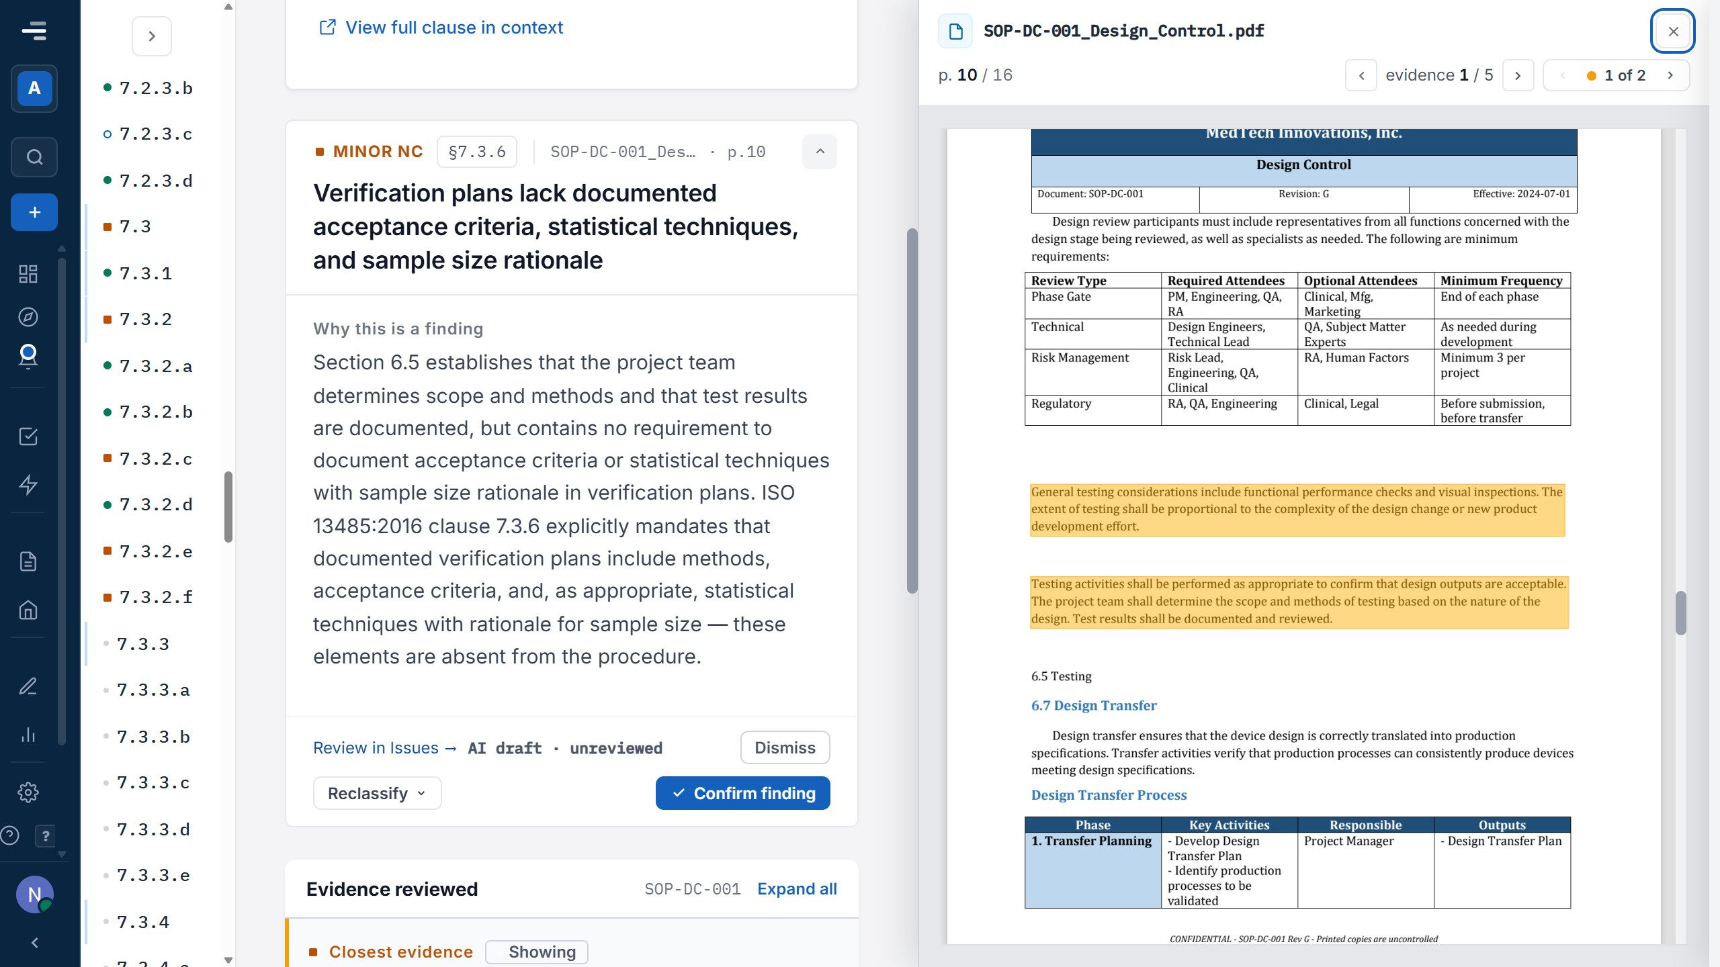Click the highlighted 'Testing activities shall be performed' passage
The width and height of the screenshot is (1720, 967).
click(x=1299, y=602)
